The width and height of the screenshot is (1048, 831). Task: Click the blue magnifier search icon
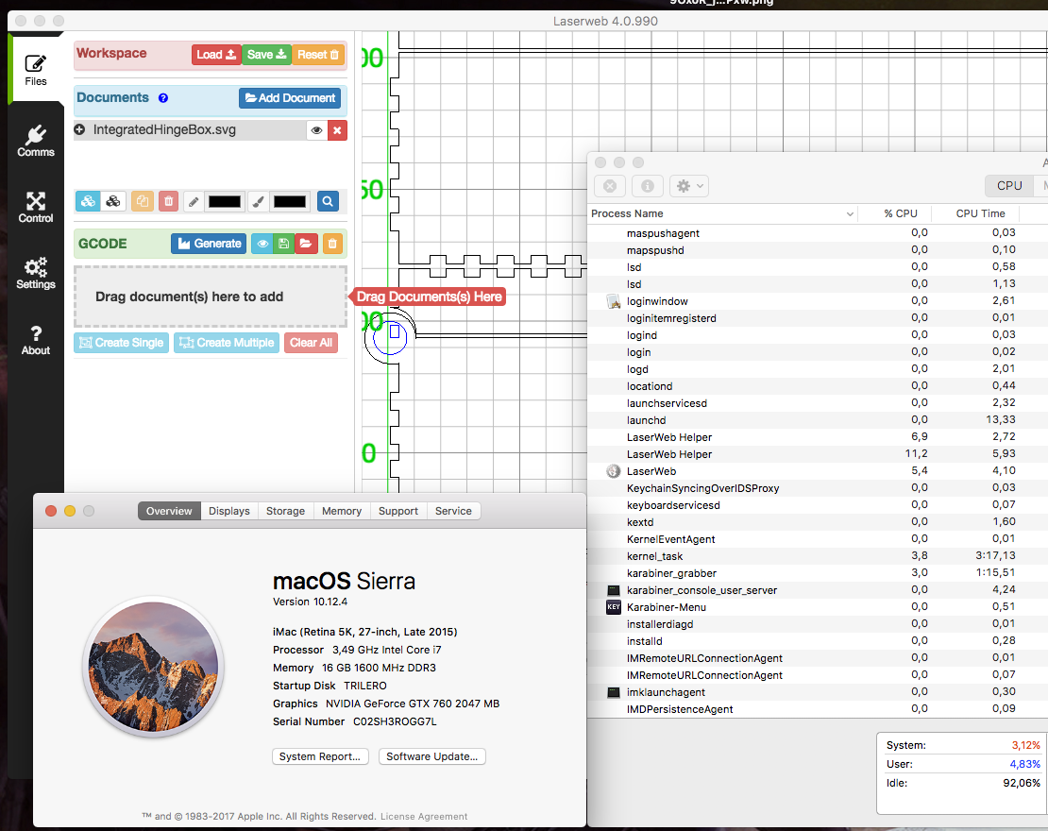click(x=328, y=201)
